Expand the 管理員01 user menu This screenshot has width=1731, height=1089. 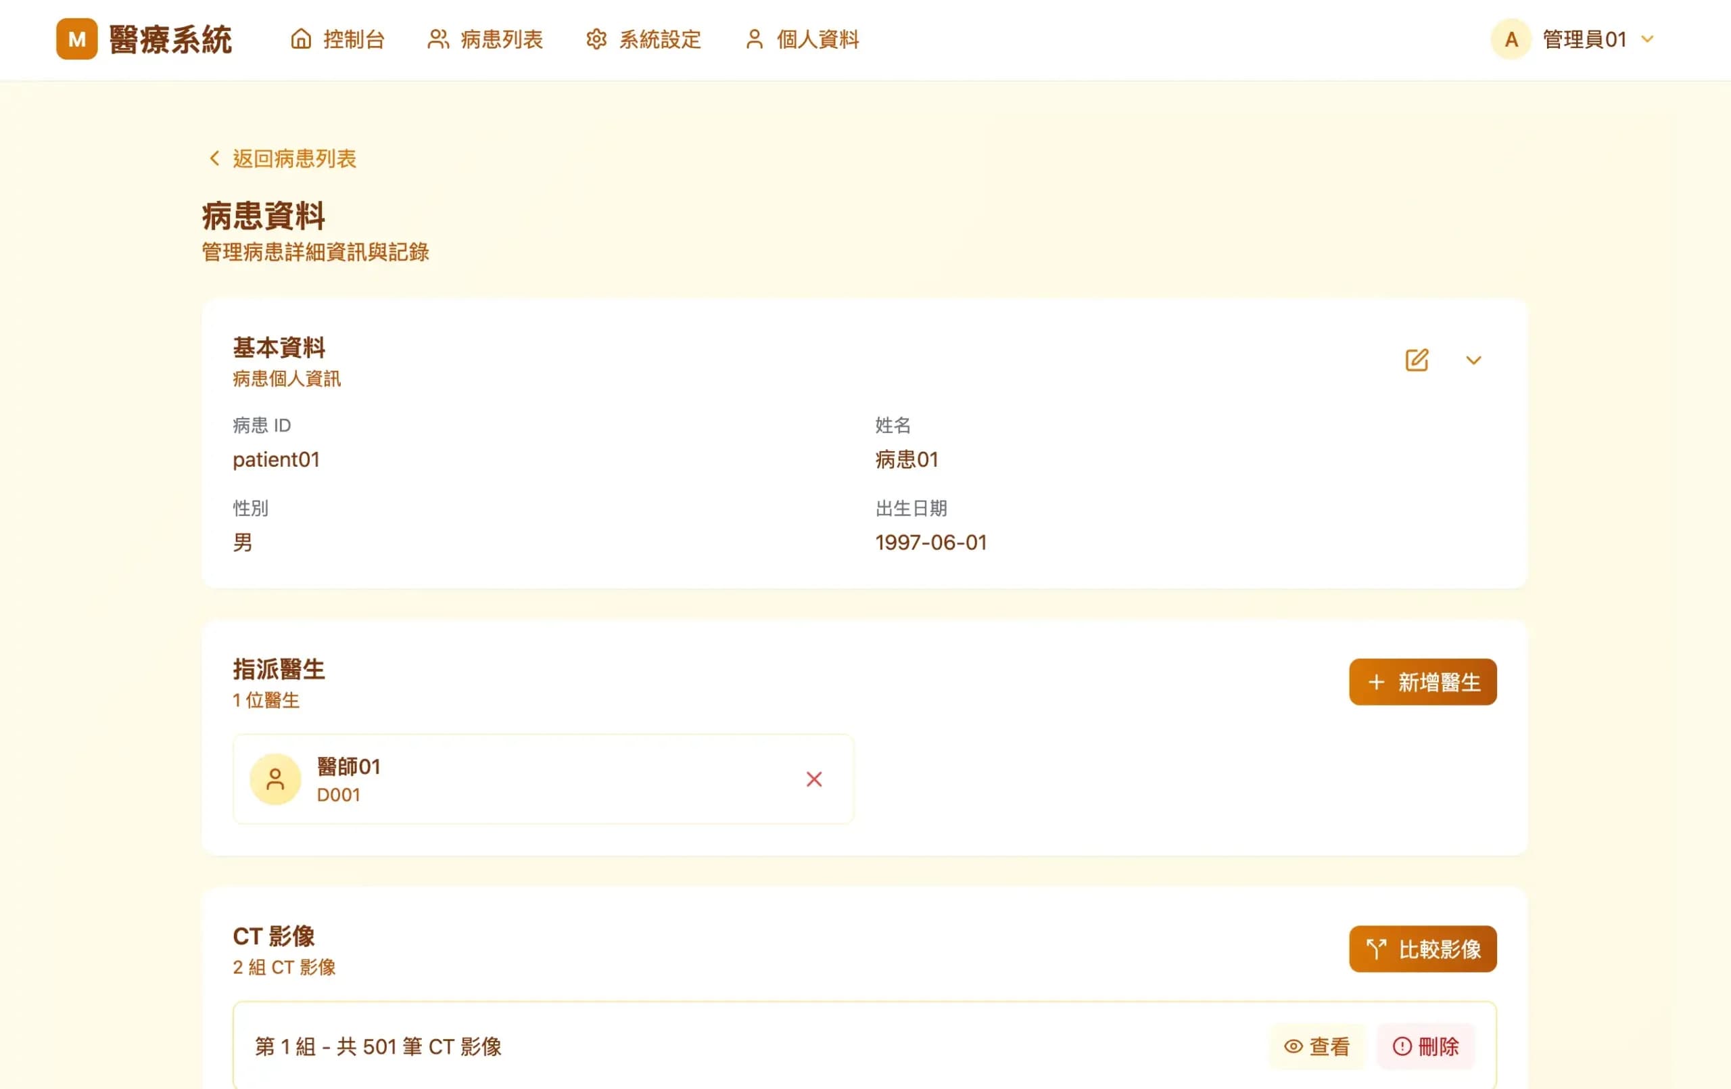coord(1647,39)
